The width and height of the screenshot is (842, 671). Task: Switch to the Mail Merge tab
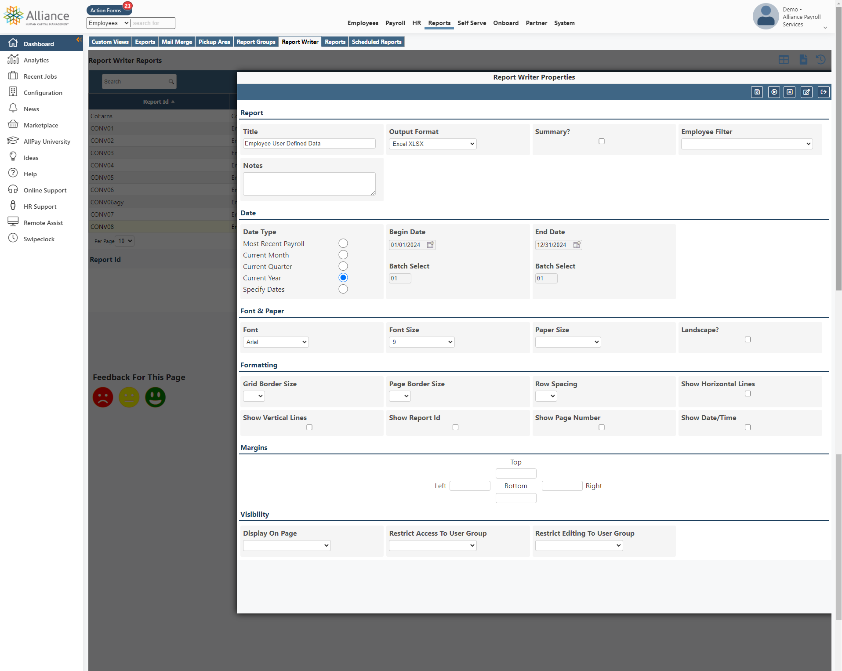click(177, 42)
